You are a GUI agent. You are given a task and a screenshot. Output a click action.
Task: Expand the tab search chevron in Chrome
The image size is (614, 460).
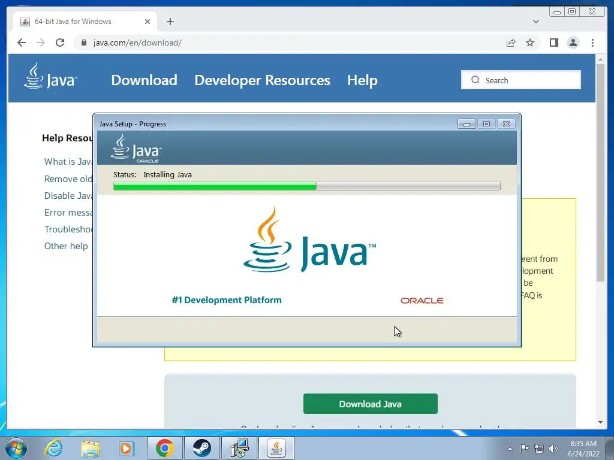click(x=535, y=22)
